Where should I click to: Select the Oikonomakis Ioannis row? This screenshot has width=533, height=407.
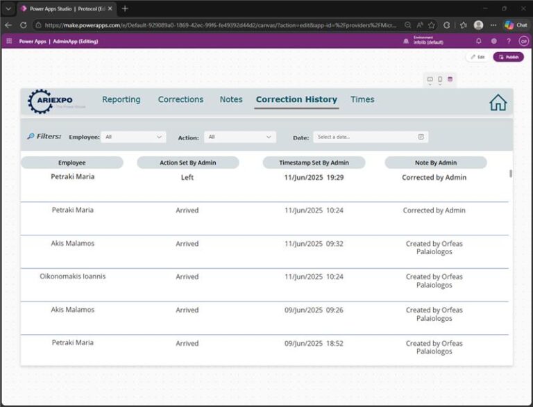point(264,285)
